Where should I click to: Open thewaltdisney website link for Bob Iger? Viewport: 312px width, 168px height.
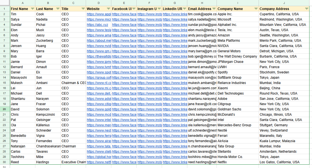[x=99, y=56]
